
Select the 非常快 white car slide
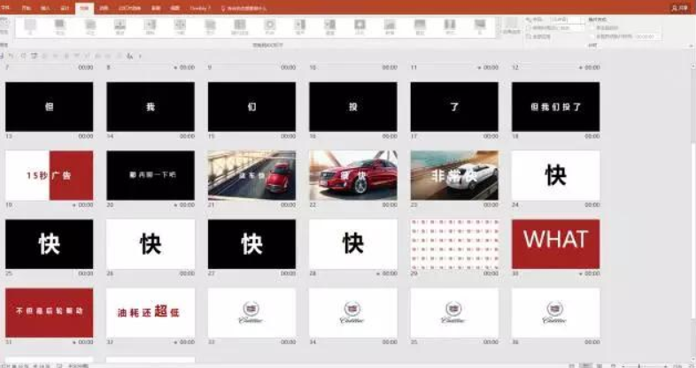pos(454,175)
